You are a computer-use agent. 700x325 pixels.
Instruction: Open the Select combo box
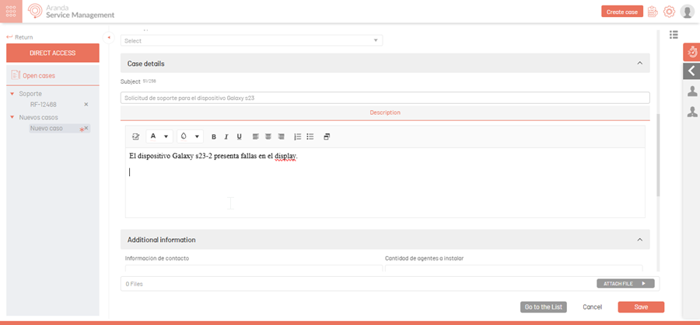251,40
